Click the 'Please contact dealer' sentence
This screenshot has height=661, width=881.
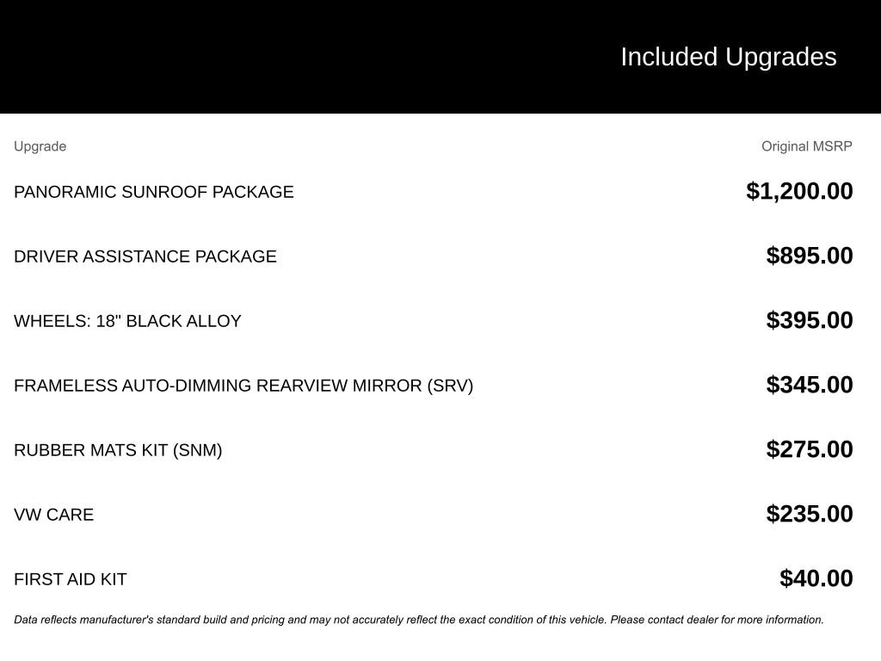(x=717, y=620)
